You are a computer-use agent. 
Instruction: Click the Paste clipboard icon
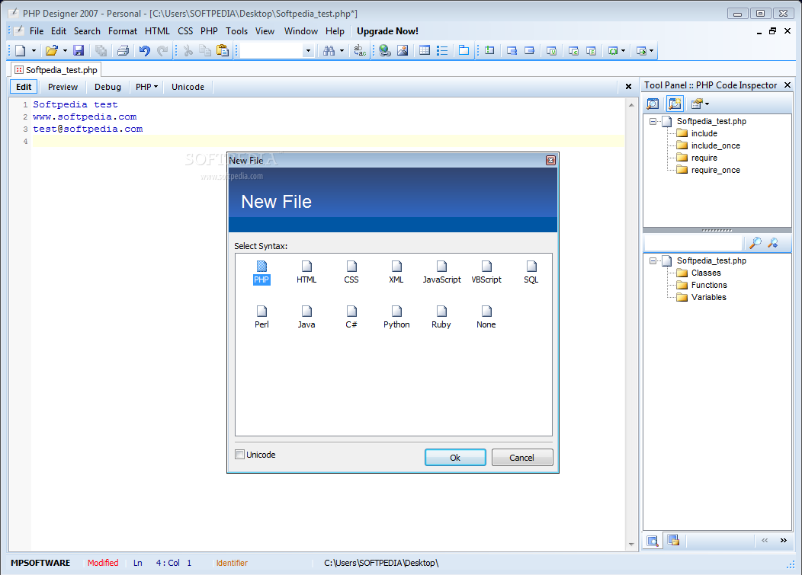point(223,50)
